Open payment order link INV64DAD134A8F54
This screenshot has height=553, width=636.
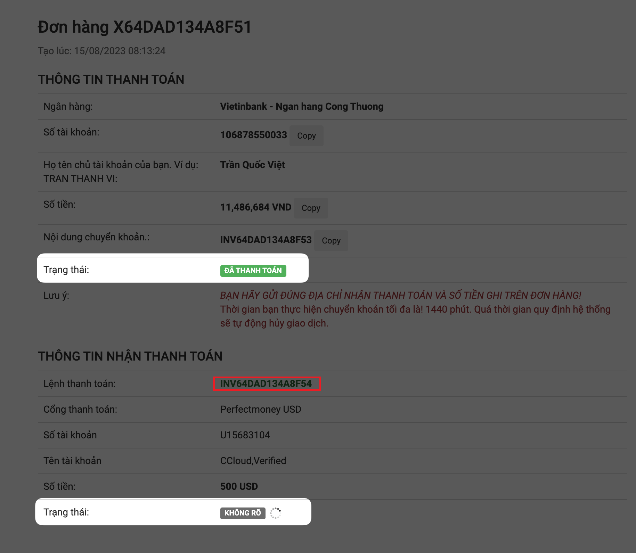click(x=266, y=383)
